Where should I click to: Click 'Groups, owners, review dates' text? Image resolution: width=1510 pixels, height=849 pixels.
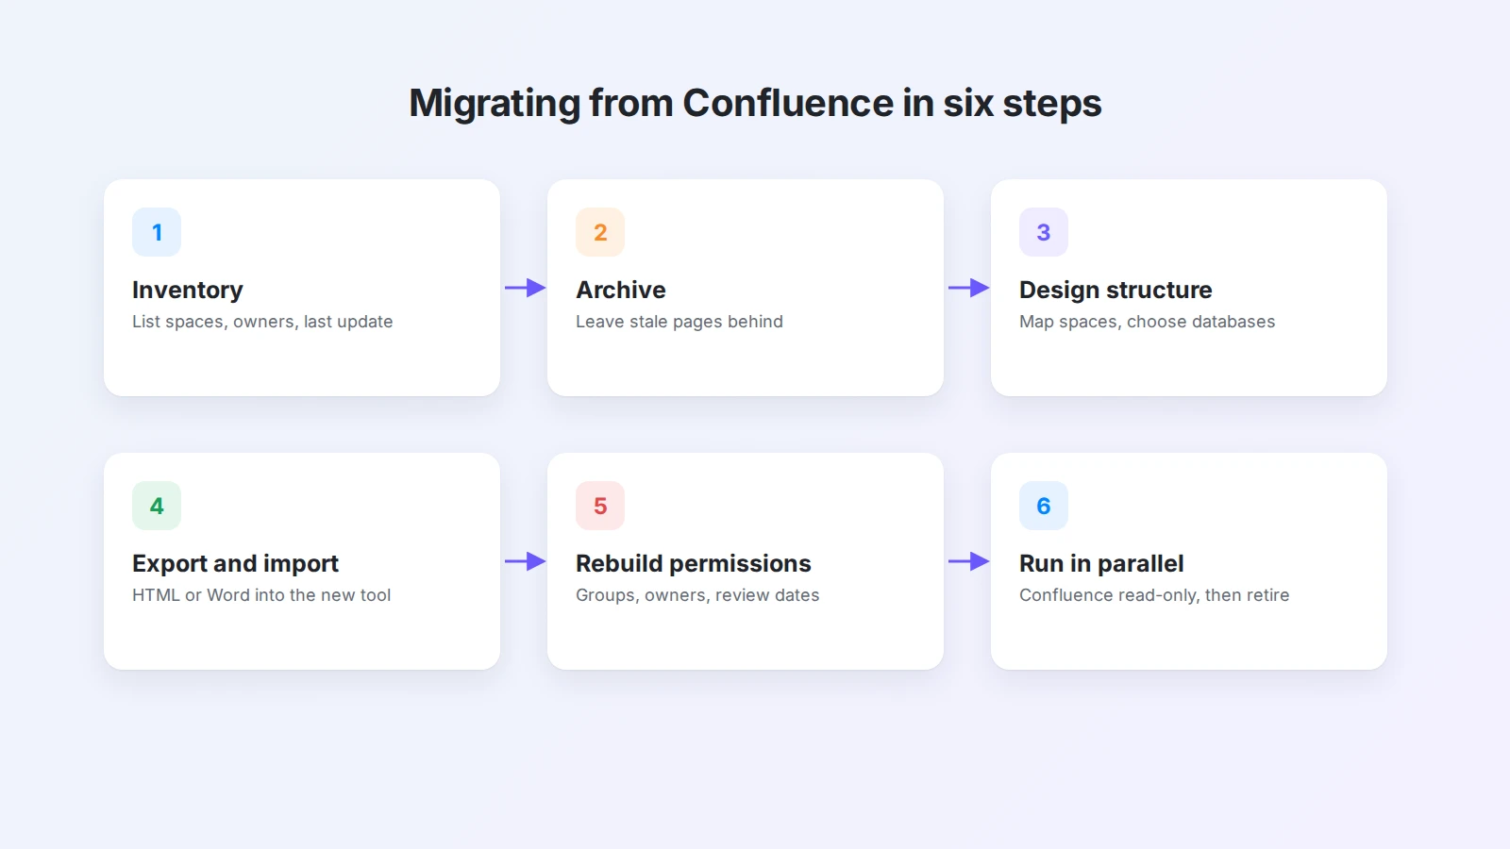[697, 595]
